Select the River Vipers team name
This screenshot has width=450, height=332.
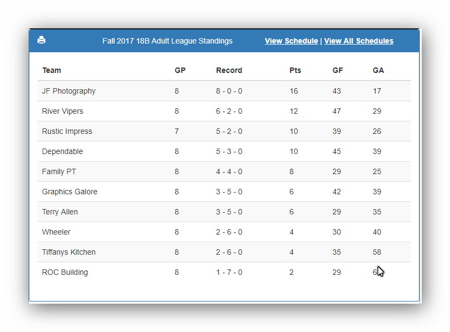pyautogui.click(x=63, y=111)
